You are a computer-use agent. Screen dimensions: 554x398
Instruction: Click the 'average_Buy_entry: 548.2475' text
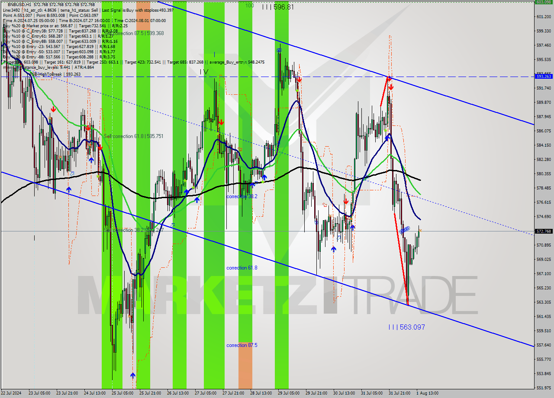coord(237,62)
